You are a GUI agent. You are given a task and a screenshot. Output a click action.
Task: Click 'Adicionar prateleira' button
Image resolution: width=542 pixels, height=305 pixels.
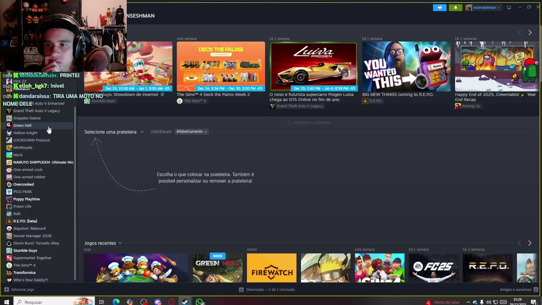(308, 122)
